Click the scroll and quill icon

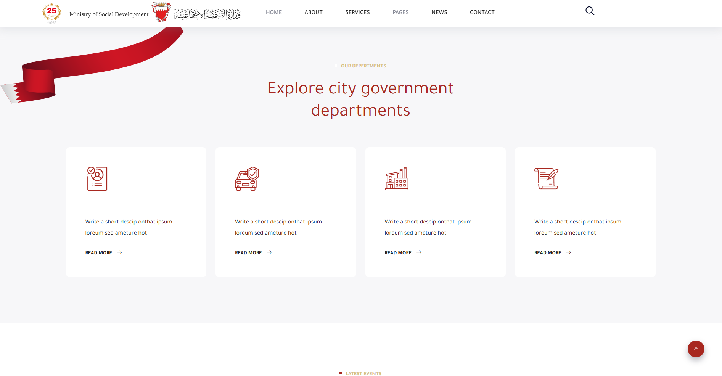(x=546, y=178)
